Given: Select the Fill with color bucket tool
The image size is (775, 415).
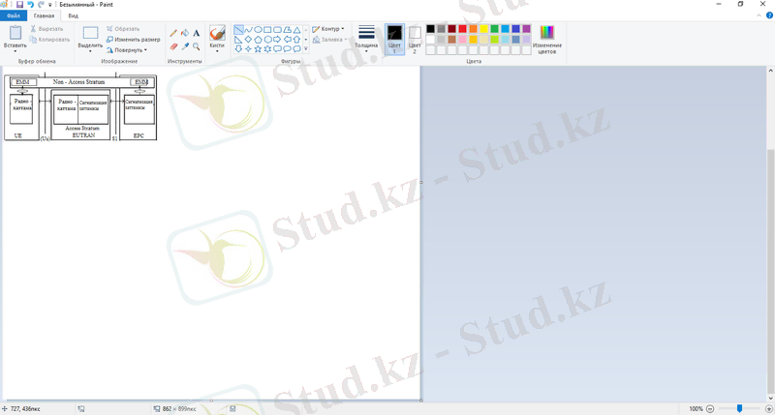Looking at the screenshot, I should coord(185,33).
